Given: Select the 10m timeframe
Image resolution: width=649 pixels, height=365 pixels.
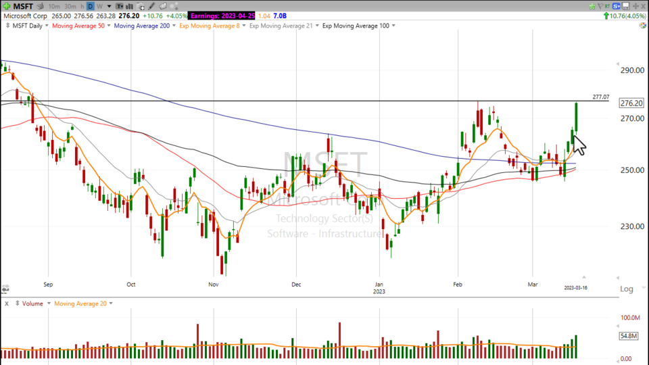Looking at the screenshot, I should 54,6.
